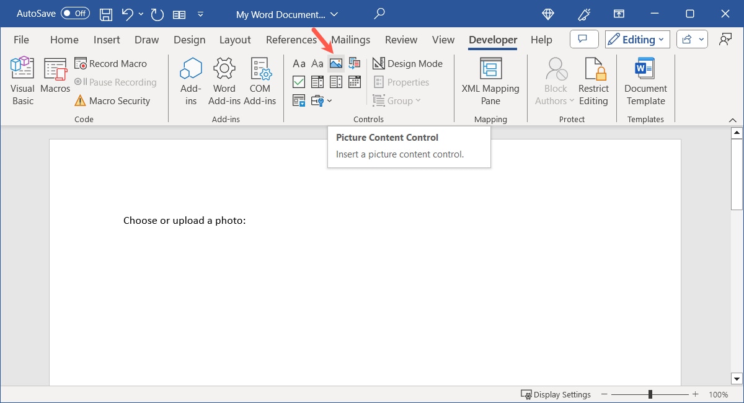Screen dimensions: 744x403
Task: Open the Review ribbon tab
Action: pyautogui.click(x=401, y=39)
